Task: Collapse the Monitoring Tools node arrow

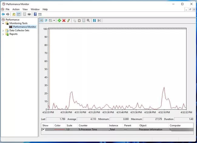Action: point(3,23)
